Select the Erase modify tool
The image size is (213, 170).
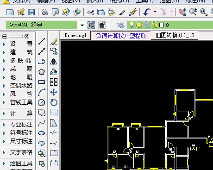[54, 41]
